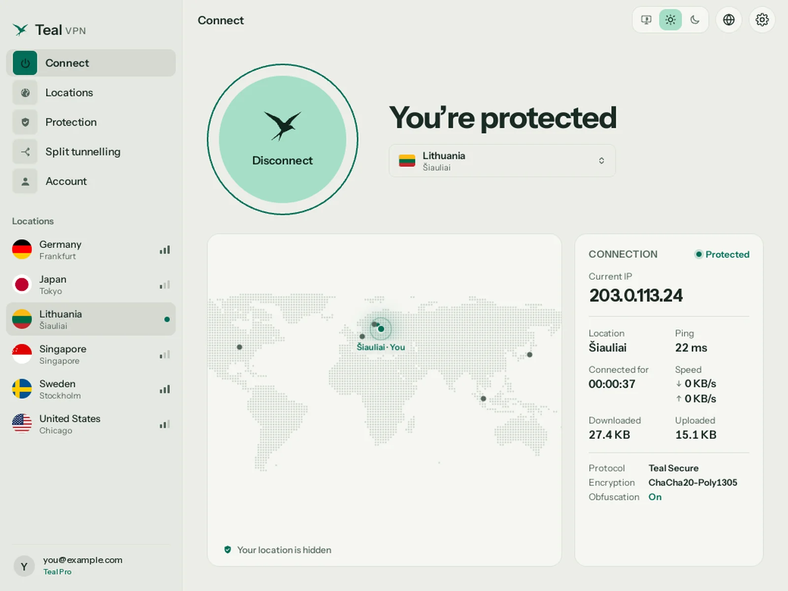Screen dimensions: 788x591
Task: Select Japan Tokyo location
Action: [x=91, y=285]
